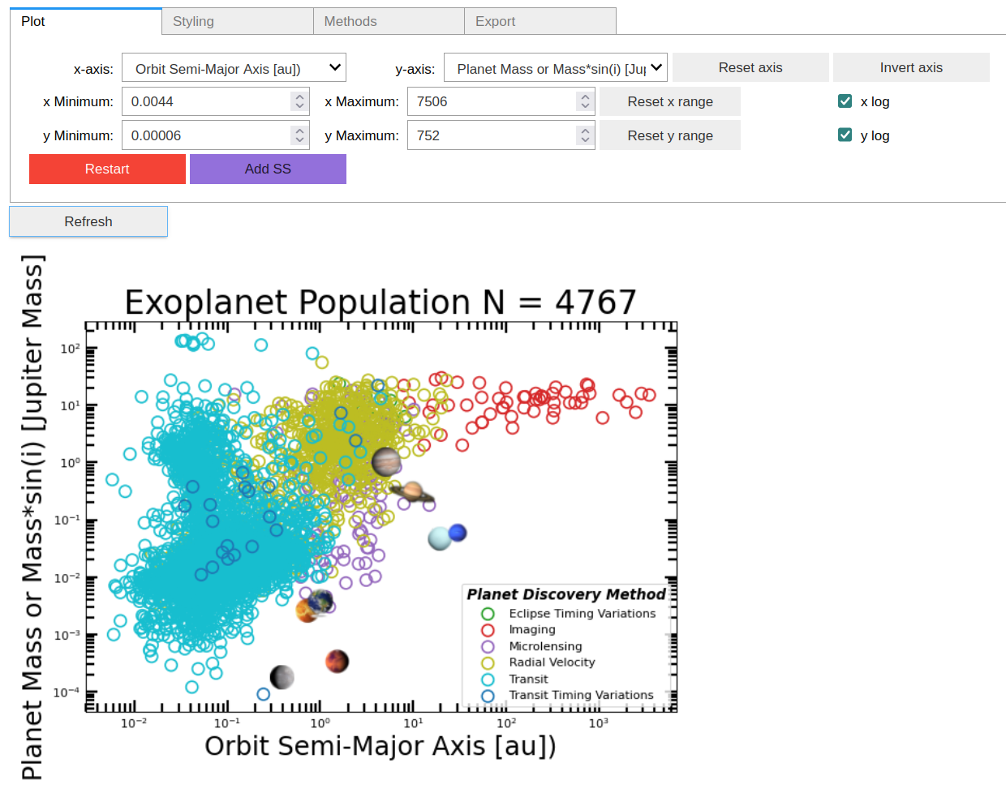Click the pale cyan Uranus image

(x=439, y=538)
